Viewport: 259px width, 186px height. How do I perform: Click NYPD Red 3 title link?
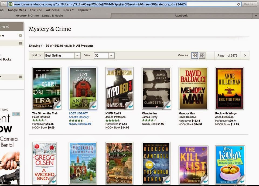point(113,113)
